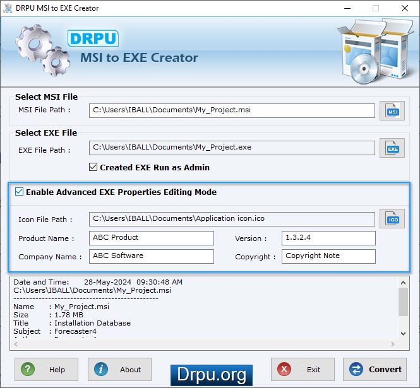
Task: Edit the Product Name field
Action: (152, 238)
